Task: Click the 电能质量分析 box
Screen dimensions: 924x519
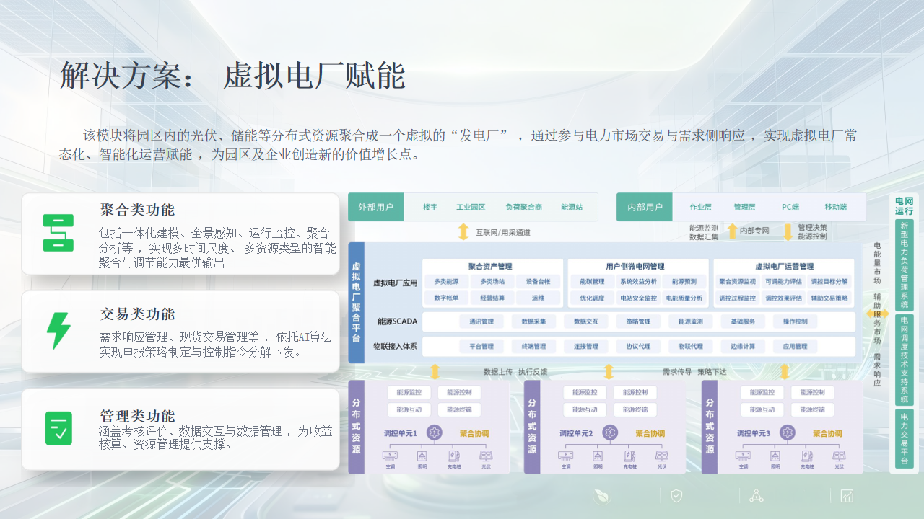Action: 684,298
